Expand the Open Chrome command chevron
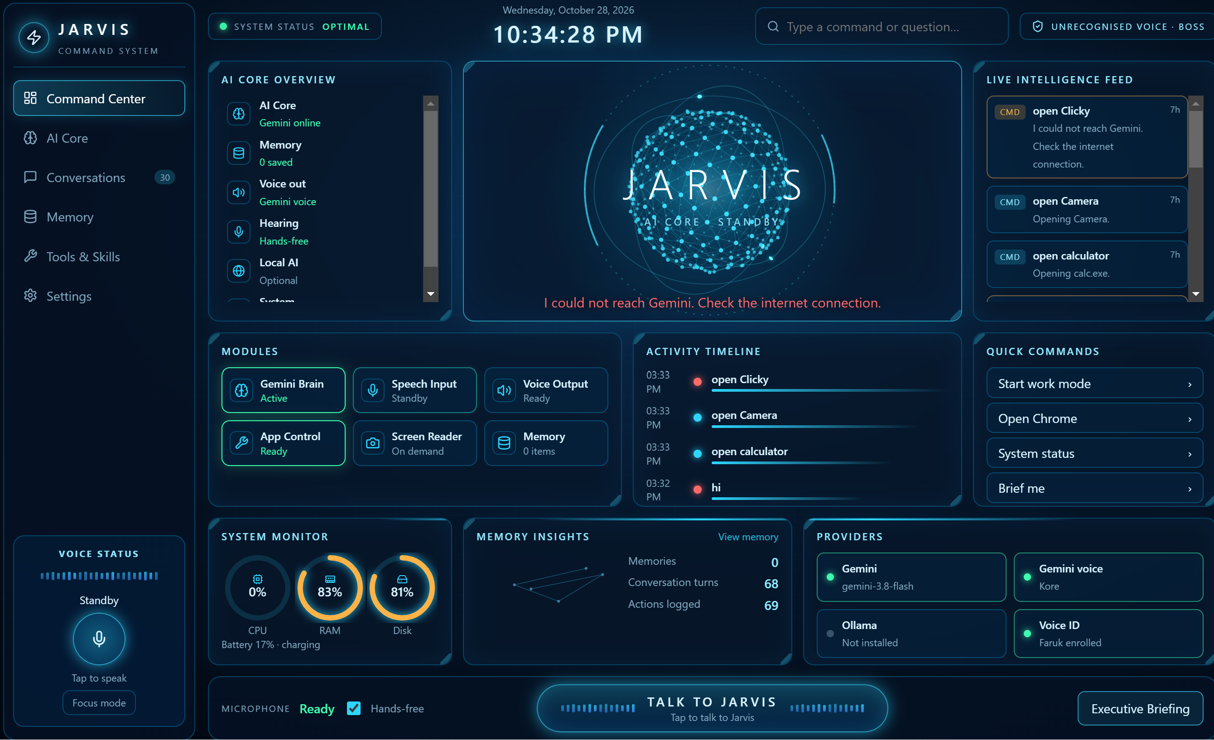Screen dimensions: 1214x740 click(1190, 419)
